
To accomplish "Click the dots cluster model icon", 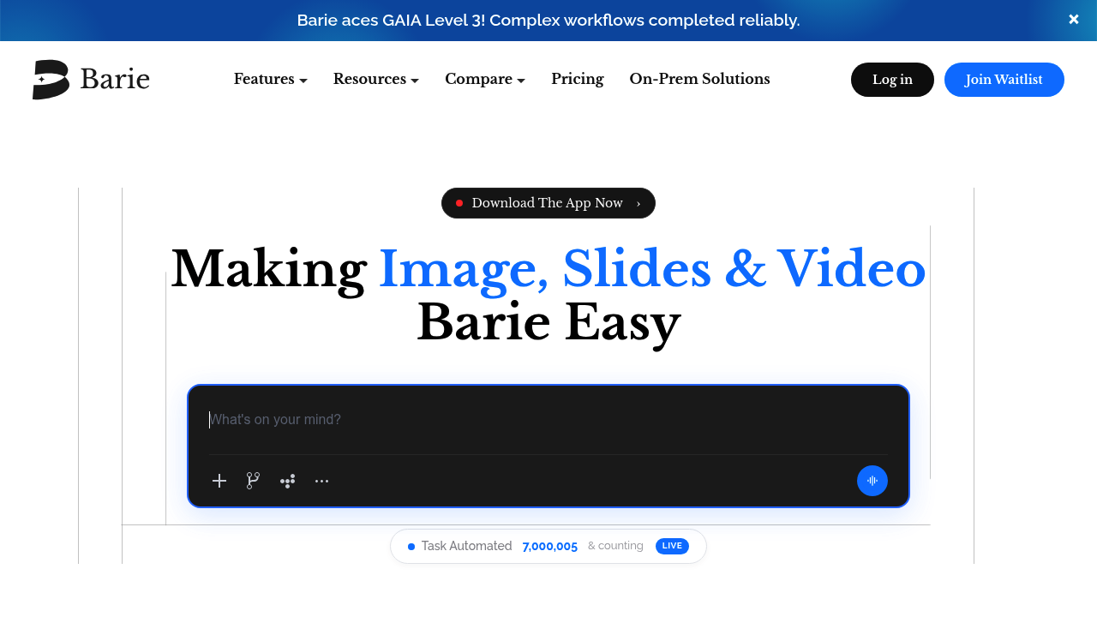I will (287, 481).
